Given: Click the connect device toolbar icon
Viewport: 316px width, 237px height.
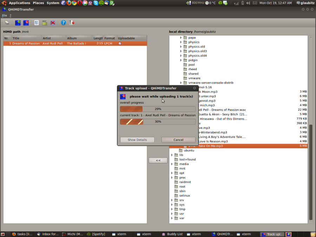Looking at the screenshot, I should pyautogui.click(x=7, y=23).
